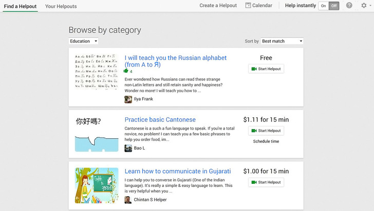Open the settings gear menu
The image size is (374, 211).
pyautogui.click(x=364, y=6)
